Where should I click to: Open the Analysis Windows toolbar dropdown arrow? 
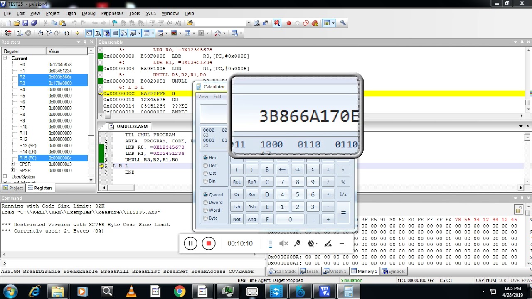point(180,33)
